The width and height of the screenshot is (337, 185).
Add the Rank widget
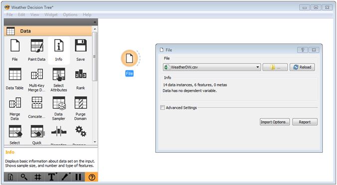(81, 79)
